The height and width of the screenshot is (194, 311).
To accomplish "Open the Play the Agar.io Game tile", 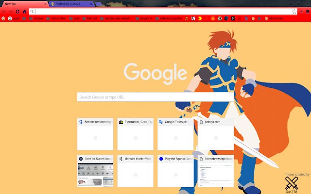I will point(175,171).
